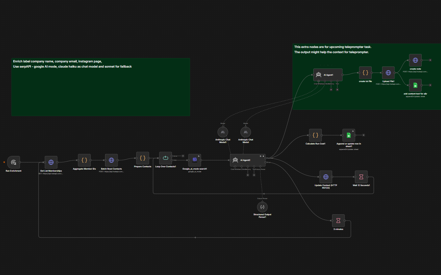Image resolution: width=441 pixels, height=275 pixels.
Task: Click the Google_ai_mode search1 output connector
Action: pyautogui.click(x=201, y=160)
